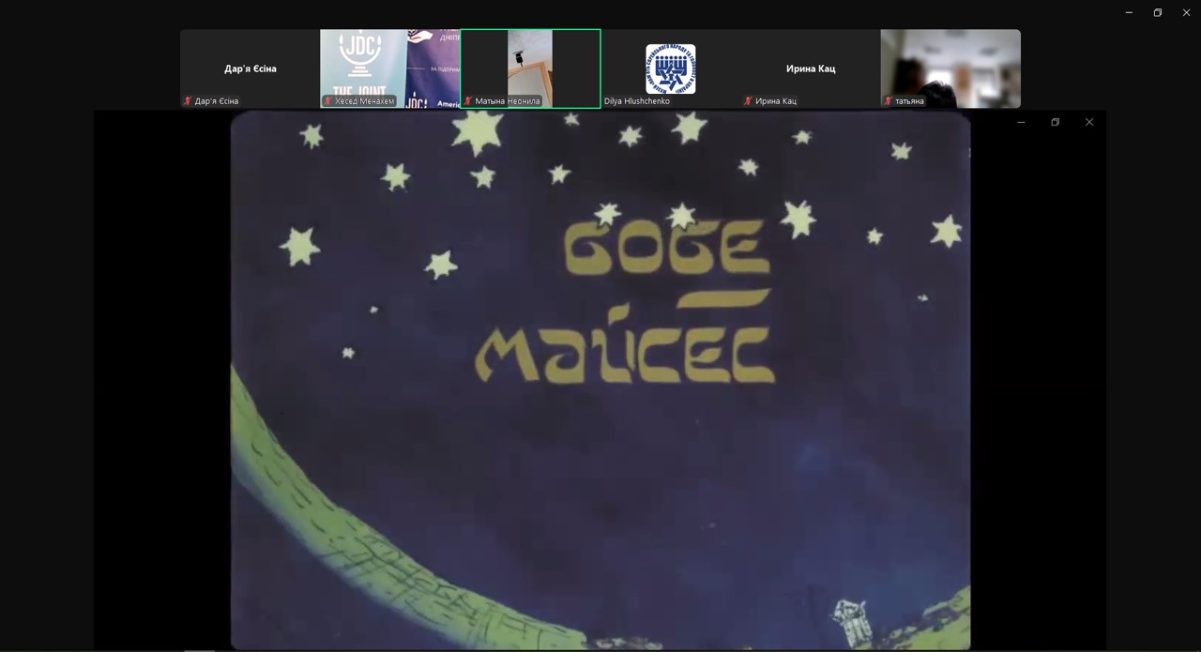
Task: Select Дар'я Єсіна participant video tile
Action: (250, 68)
